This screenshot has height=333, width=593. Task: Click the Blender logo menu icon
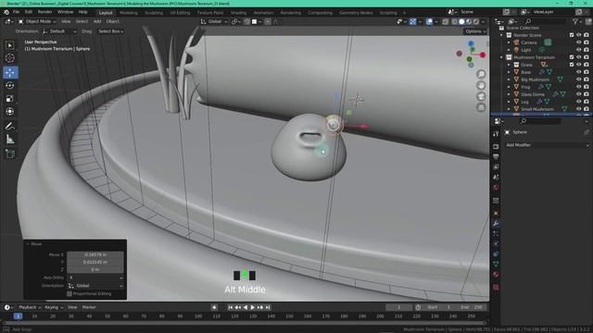click(x=6, y=12)
